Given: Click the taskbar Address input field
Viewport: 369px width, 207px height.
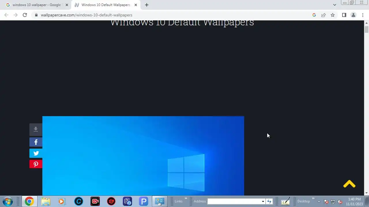Looking at the screenshot, I should (x=234, y=201).
